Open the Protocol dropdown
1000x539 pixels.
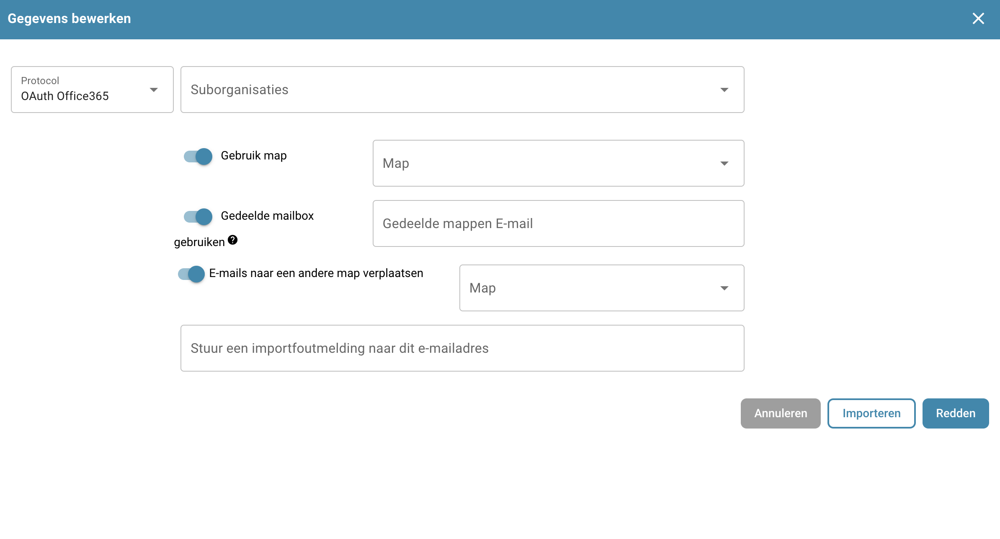(92, 90)
